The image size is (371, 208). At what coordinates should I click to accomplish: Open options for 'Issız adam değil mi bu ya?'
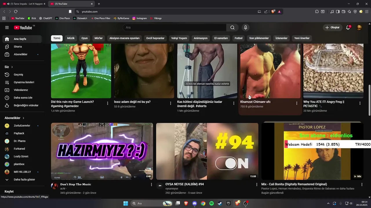pyautogui.click(x=171, y=103)
